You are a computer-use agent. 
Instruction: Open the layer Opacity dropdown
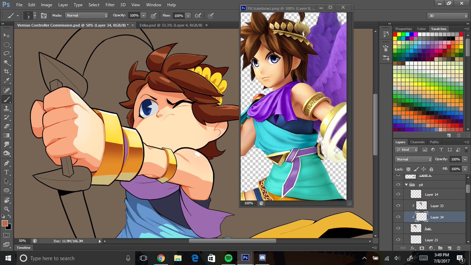(x=465, y=159)
